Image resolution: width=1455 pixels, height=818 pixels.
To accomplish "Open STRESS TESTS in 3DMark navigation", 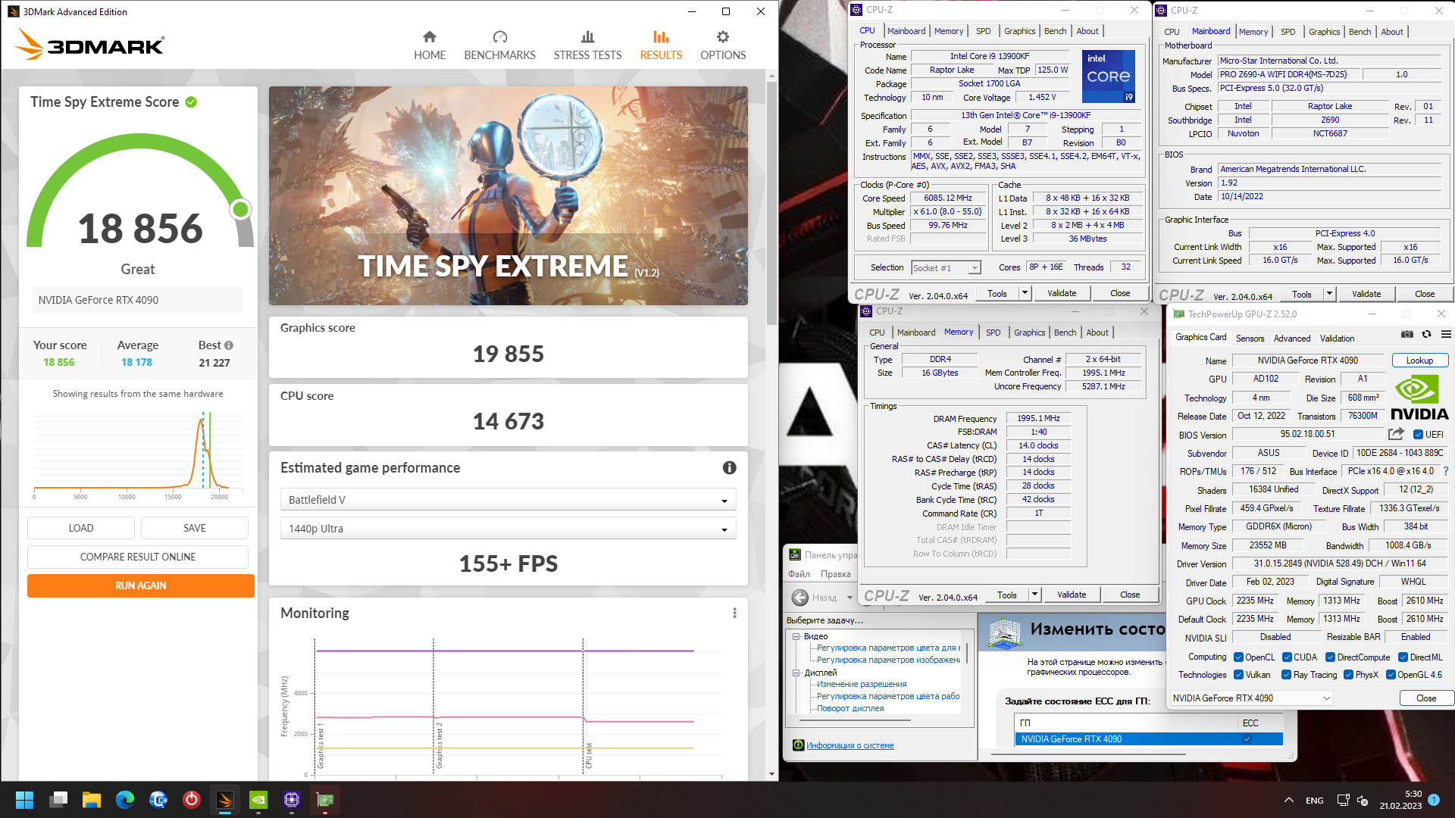I will coord(587,45).
